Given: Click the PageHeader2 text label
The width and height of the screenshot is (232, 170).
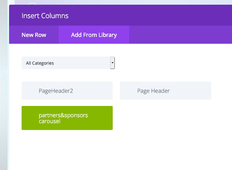Looking at the screenshot, I should click(56, 91).
